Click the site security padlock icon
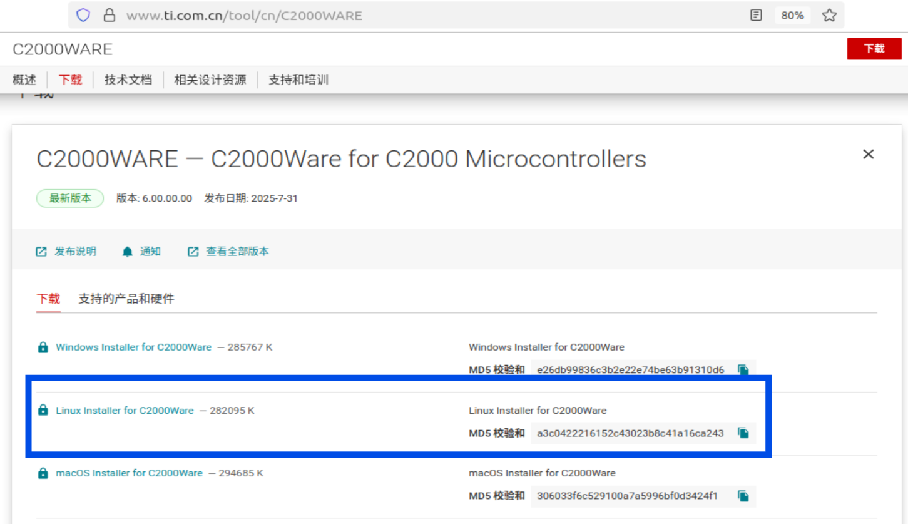908x524 pixels. (x=110, y=16)
